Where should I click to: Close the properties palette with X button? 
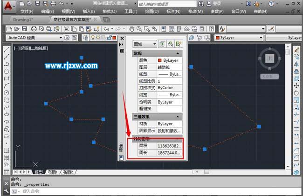click(x=122, y=39)
